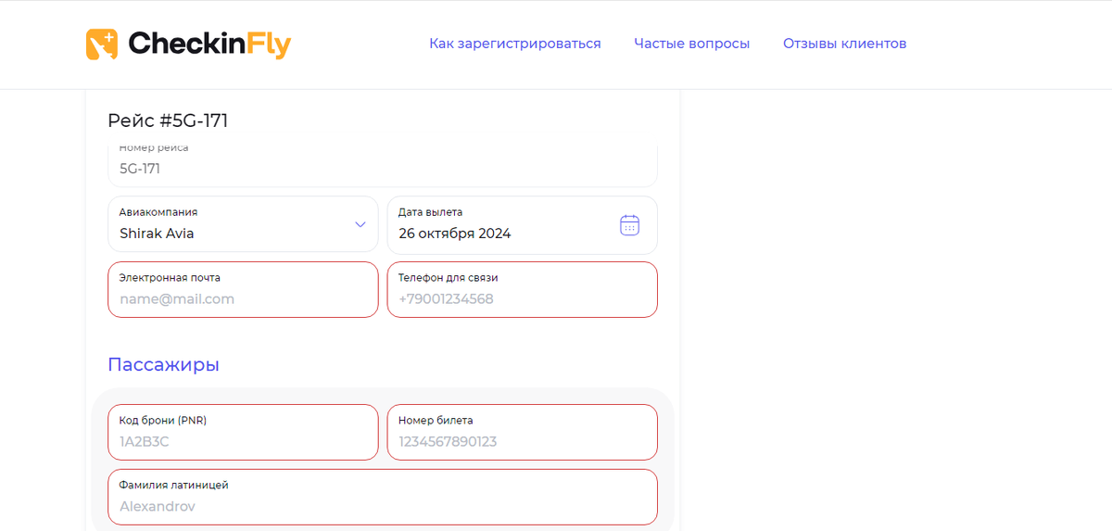The image size is (1112, 531).
Task: Click the Пассажиры section heading
Action: point(163,364)
